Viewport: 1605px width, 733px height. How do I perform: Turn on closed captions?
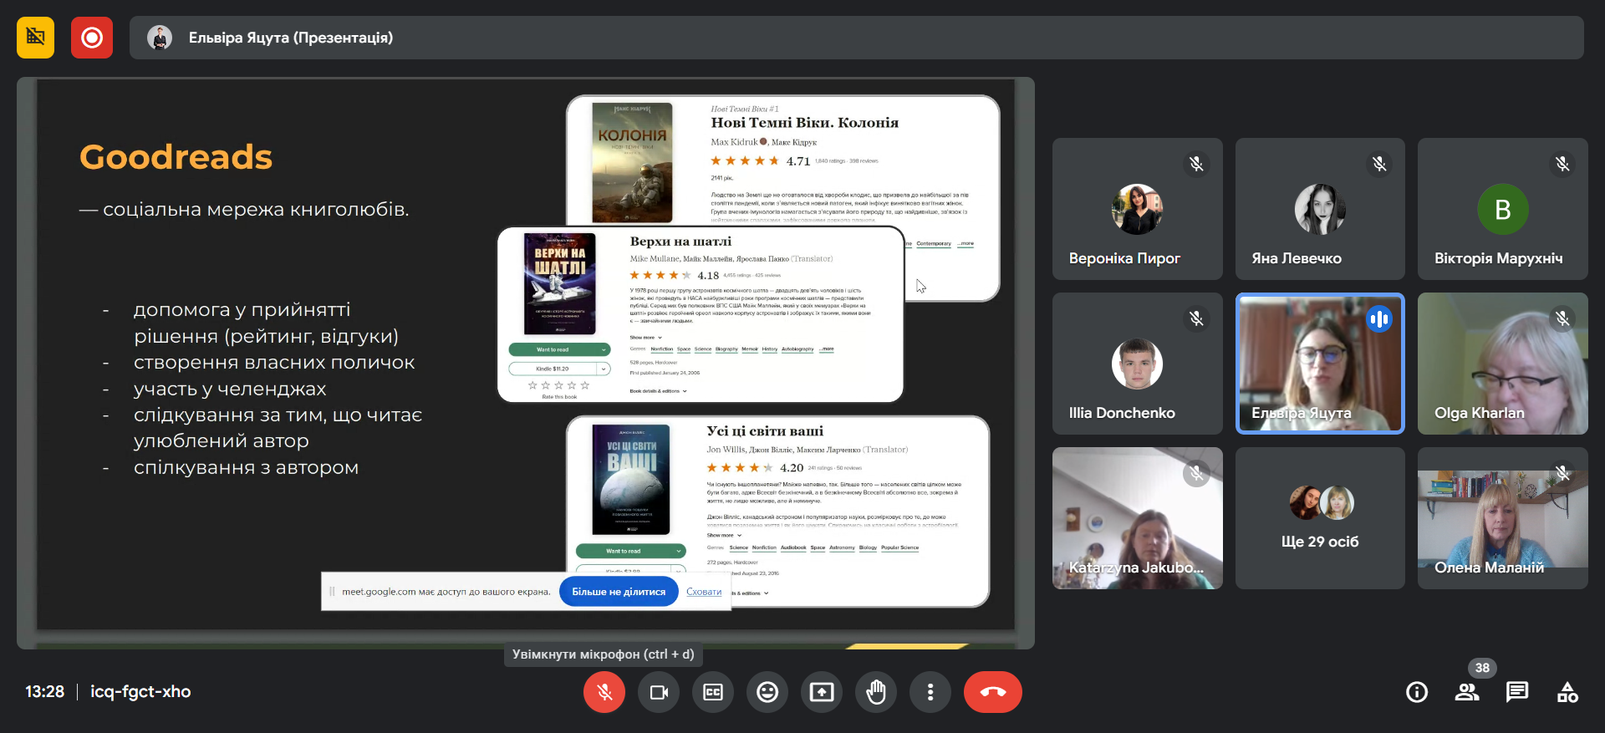pos(713,692)
